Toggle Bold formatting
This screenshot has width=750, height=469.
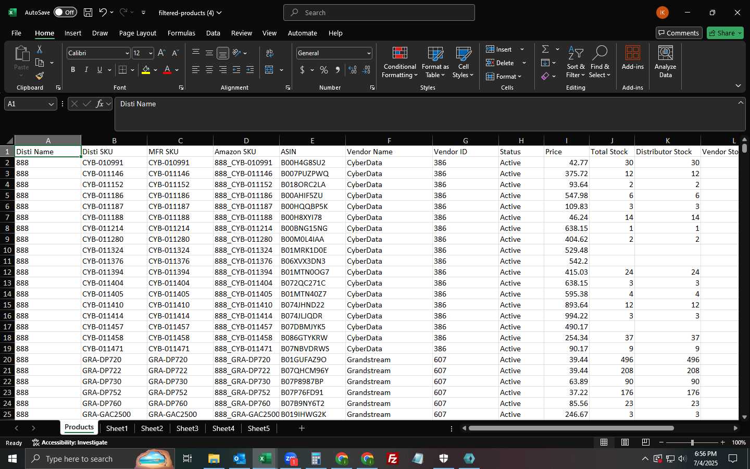(x=73, y=70)
